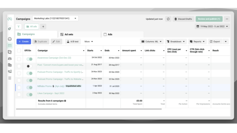This screenshot has width=237, height=133.
Task: Expand the arrow next to Export
Action: (226, 41)
